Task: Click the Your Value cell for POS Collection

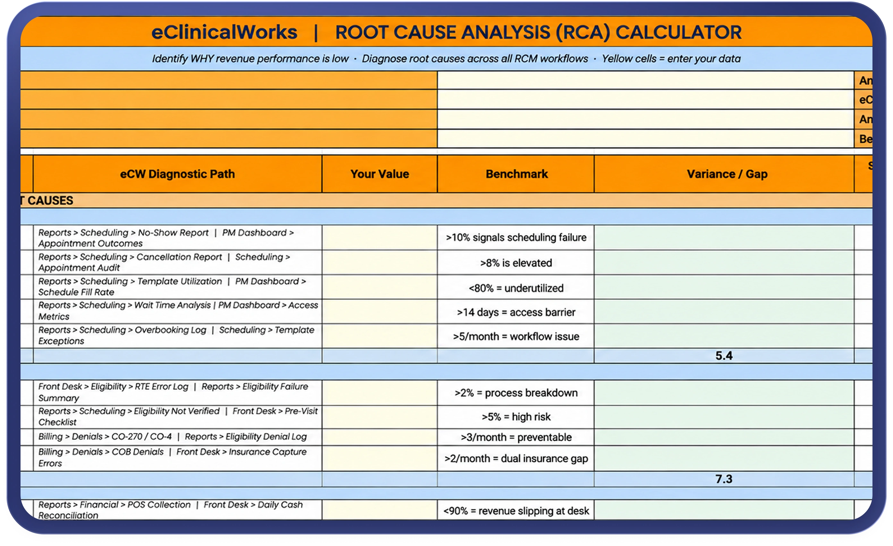Action: tap(379, 510)
